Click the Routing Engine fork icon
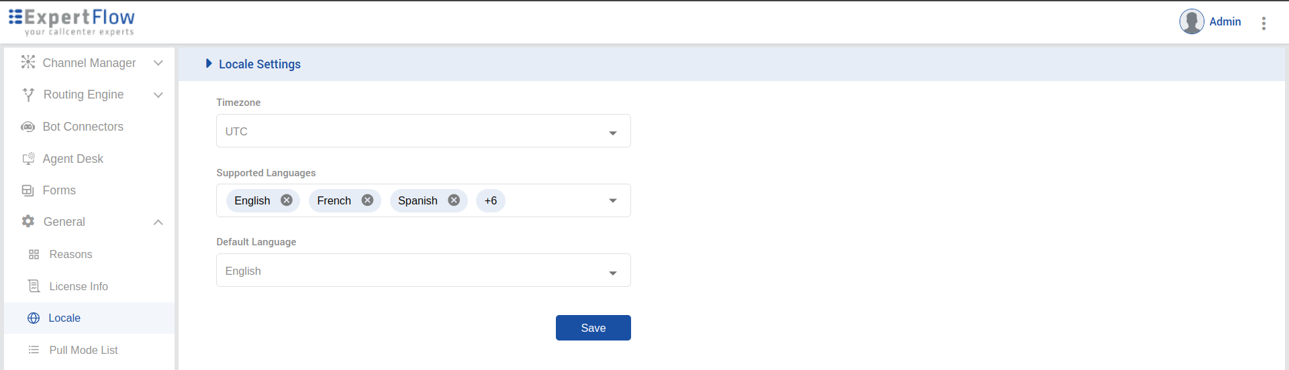1289x370 pixels. 28,95
